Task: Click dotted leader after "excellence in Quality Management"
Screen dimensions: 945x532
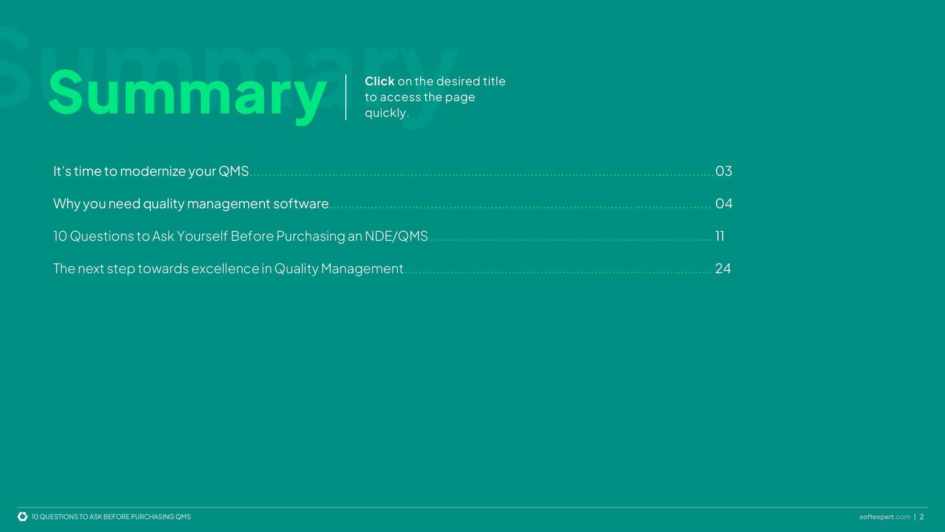Action: [x=558, y=272]
